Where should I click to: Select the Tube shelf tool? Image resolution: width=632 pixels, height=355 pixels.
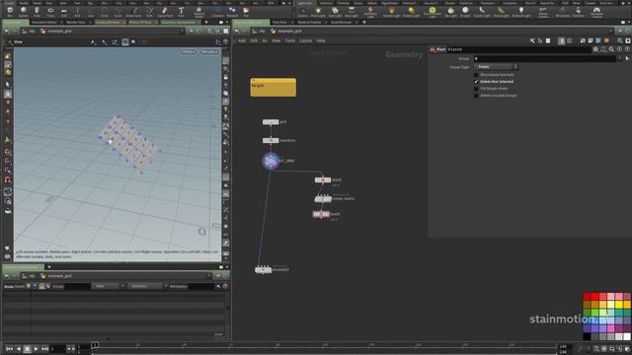[x=38, y=11]
